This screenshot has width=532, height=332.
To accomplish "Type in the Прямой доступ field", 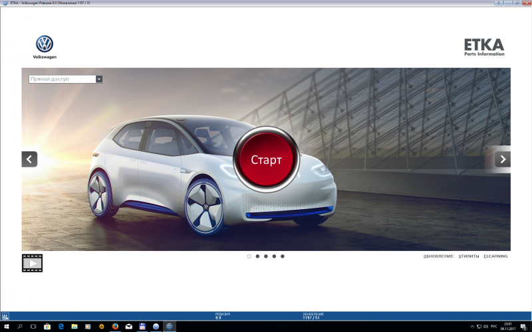I will point(62,79).
